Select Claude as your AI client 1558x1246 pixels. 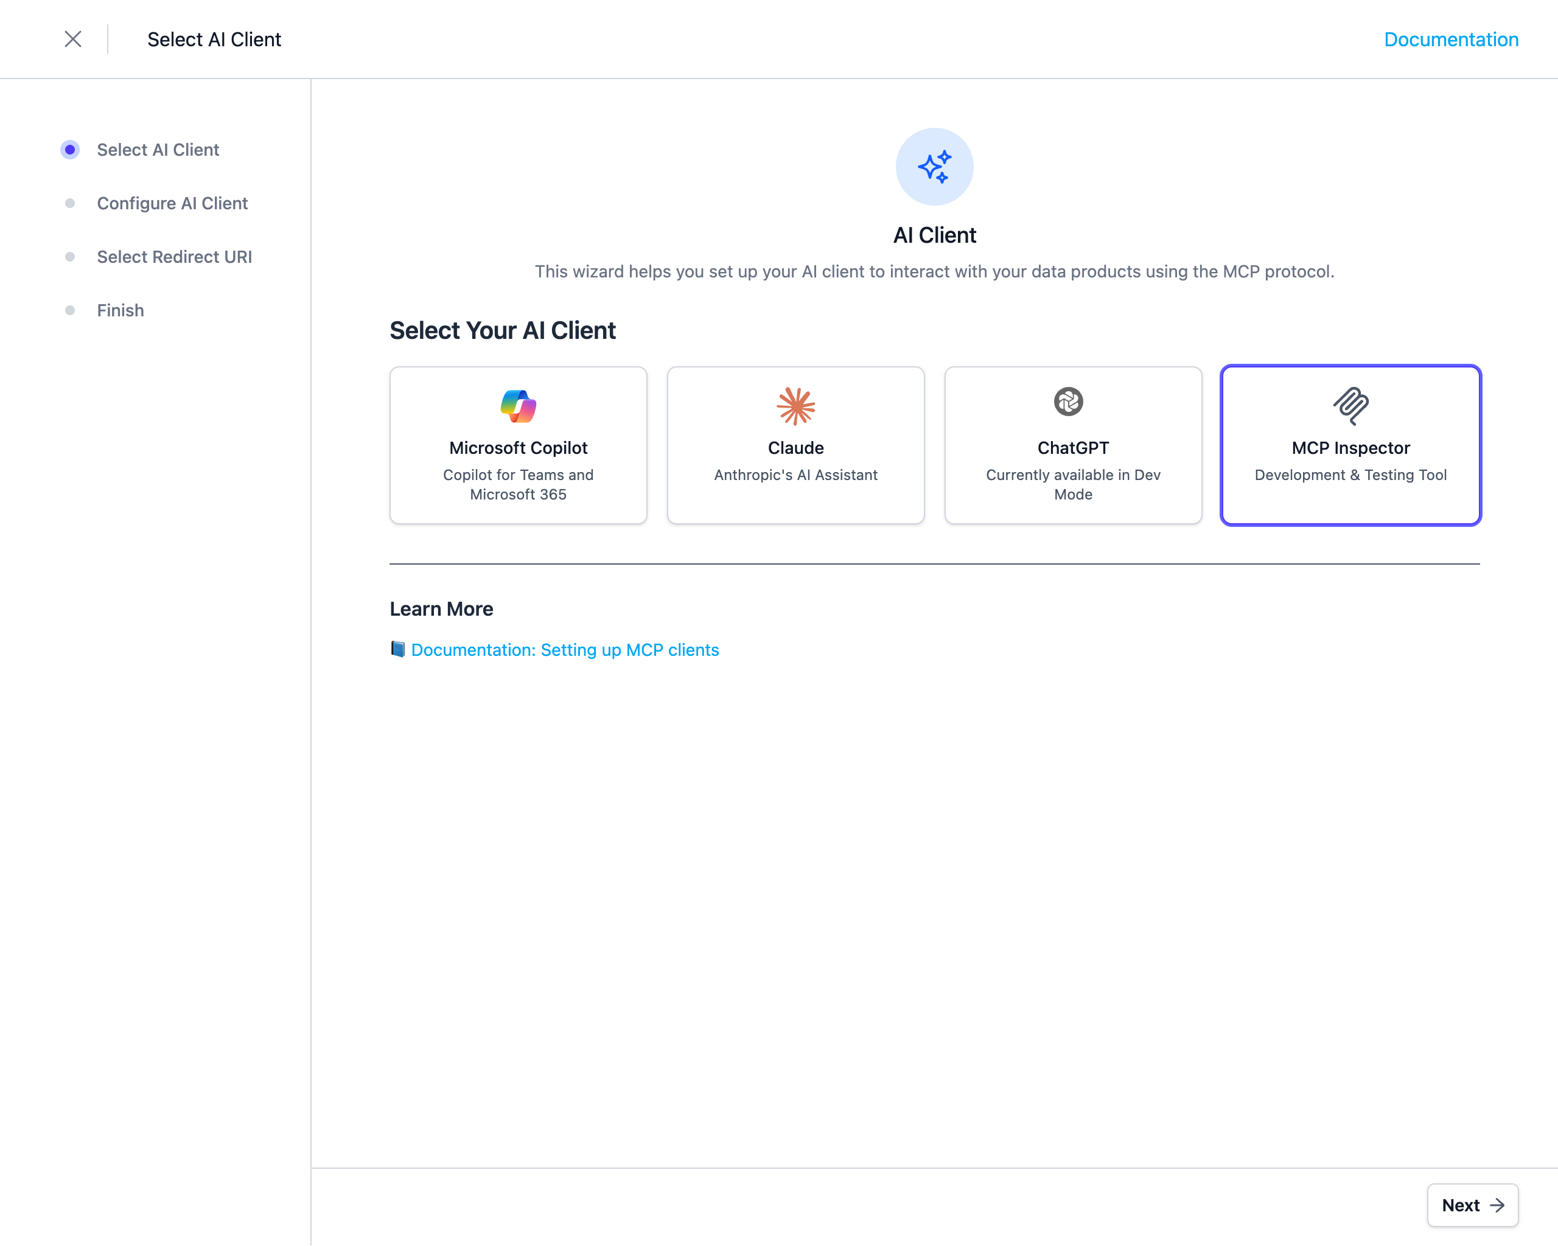tap(795, 445)
